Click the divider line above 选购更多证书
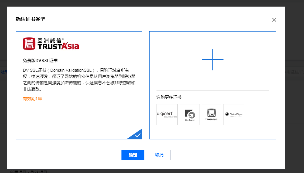 point(212,91)
